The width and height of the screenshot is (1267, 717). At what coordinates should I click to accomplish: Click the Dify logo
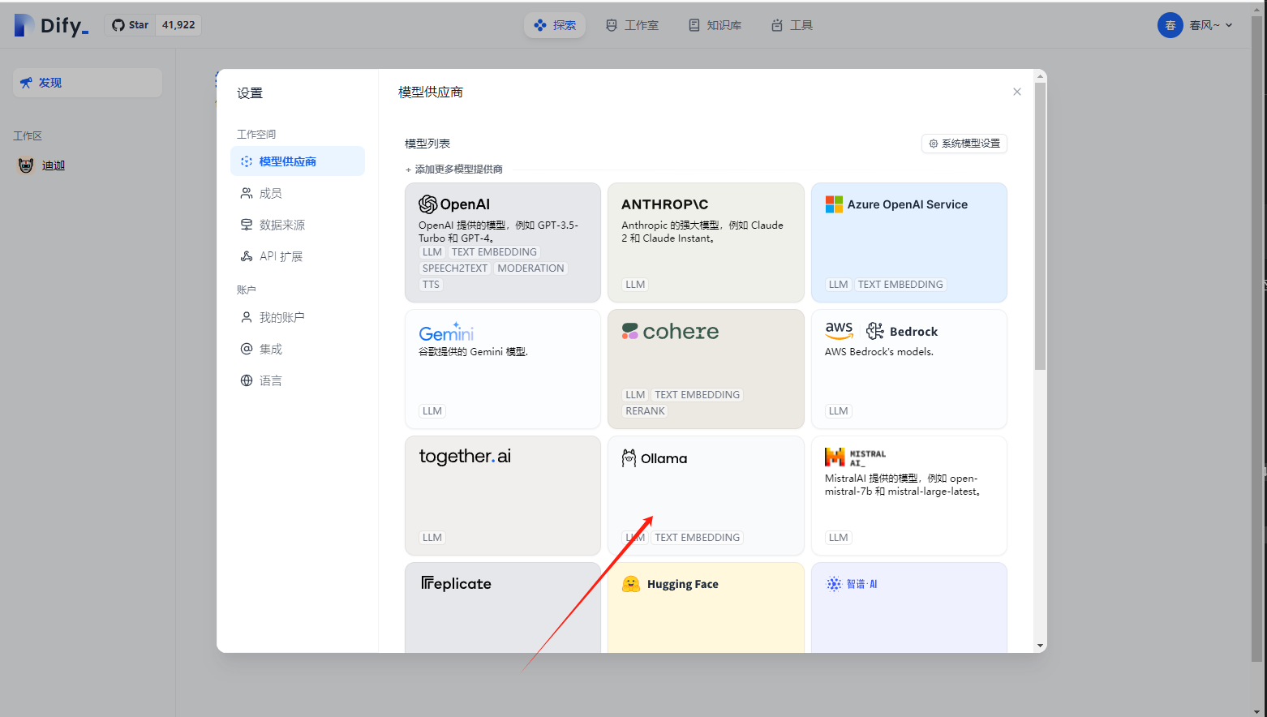[51, 24]
